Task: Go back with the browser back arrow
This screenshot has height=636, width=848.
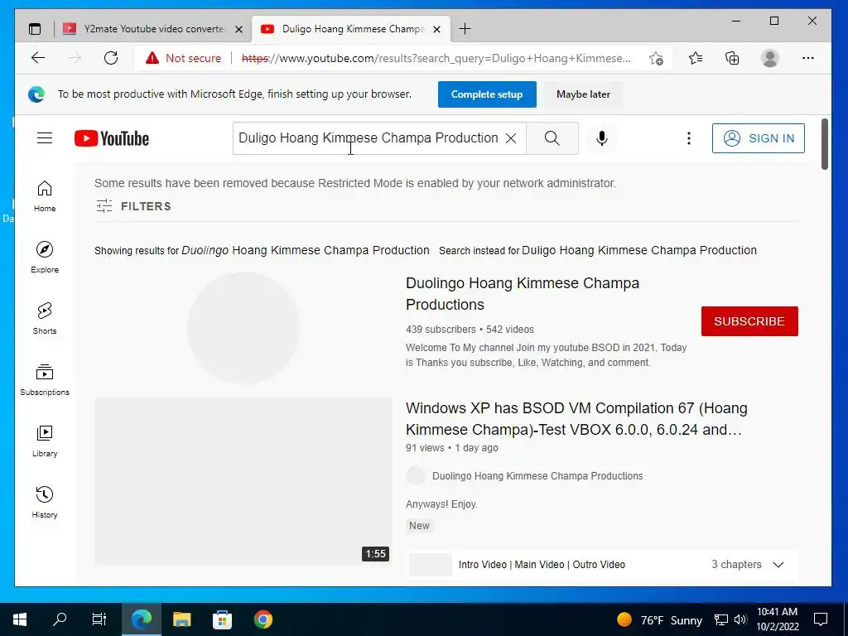Action: (x=38, y=58)
